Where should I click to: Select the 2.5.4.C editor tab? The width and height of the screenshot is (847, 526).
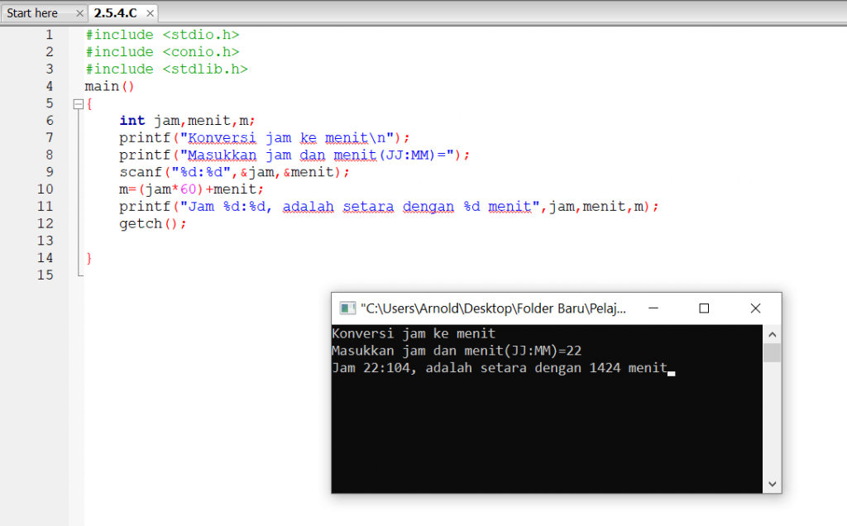[116, 13]
